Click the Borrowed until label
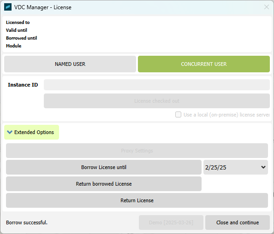The height and width of the screenshot is (234, 274). coord(22,38)
